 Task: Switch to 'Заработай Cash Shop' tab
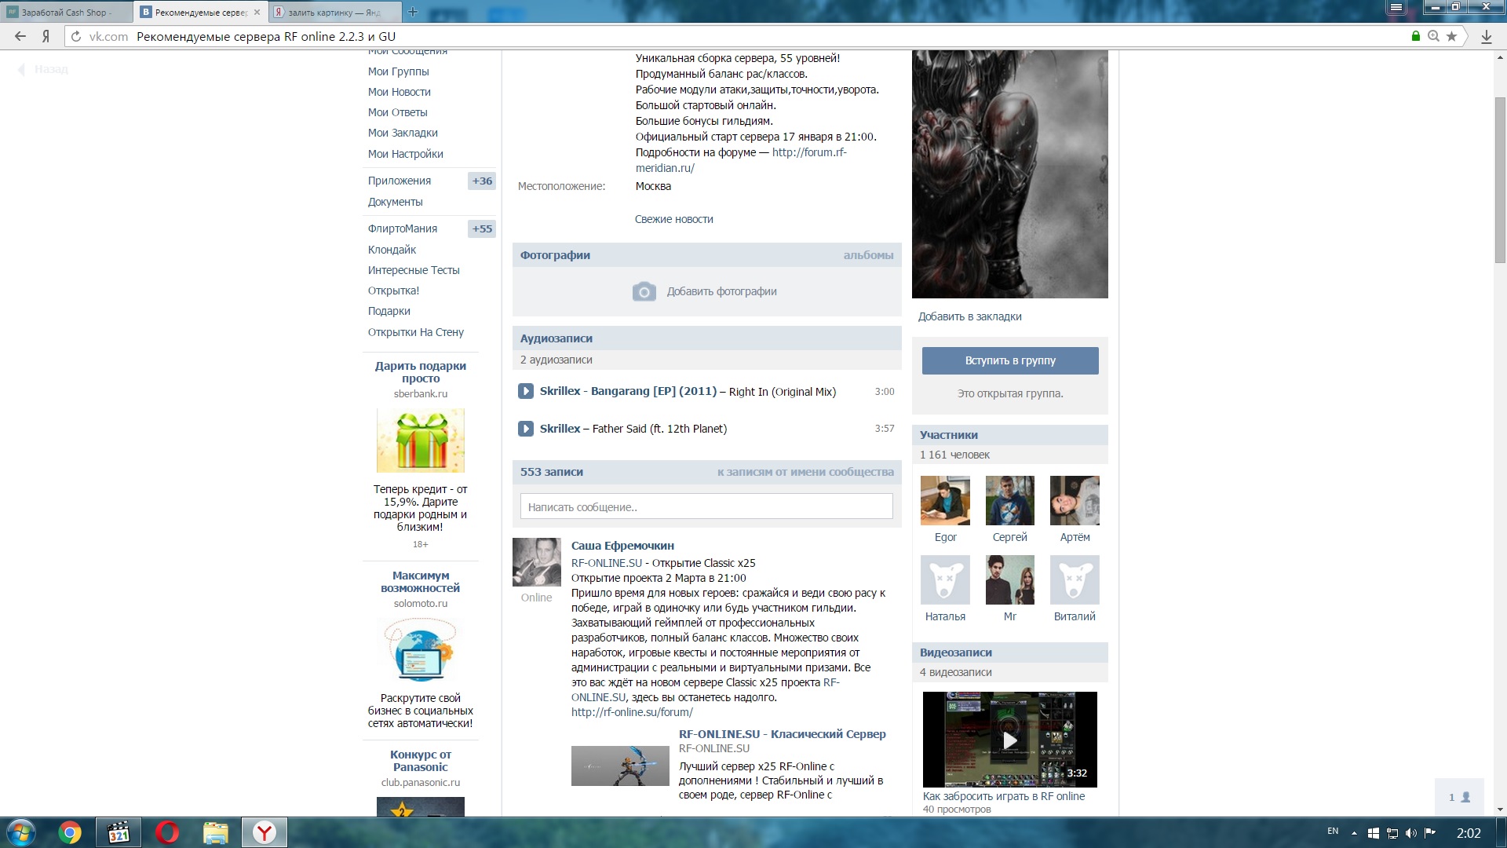tap(66, 13)
